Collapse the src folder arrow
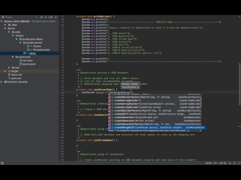The width and height of the screenshot is (241, 180). pos(5,28)
